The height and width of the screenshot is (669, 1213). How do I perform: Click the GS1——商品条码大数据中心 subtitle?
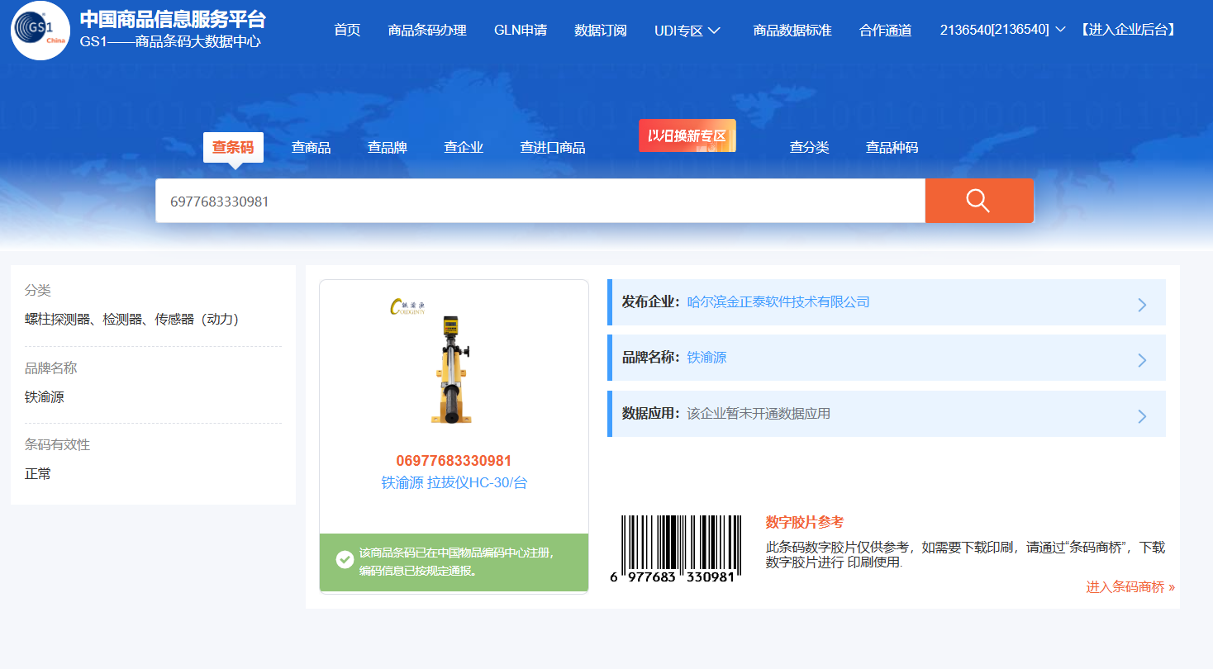(170, 41)
